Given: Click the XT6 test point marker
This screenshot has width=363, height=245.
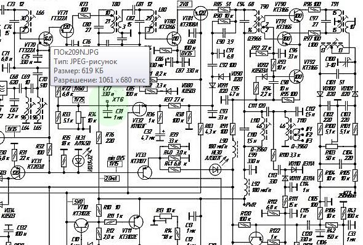Looking at the screenshot, I should [107, 102].
